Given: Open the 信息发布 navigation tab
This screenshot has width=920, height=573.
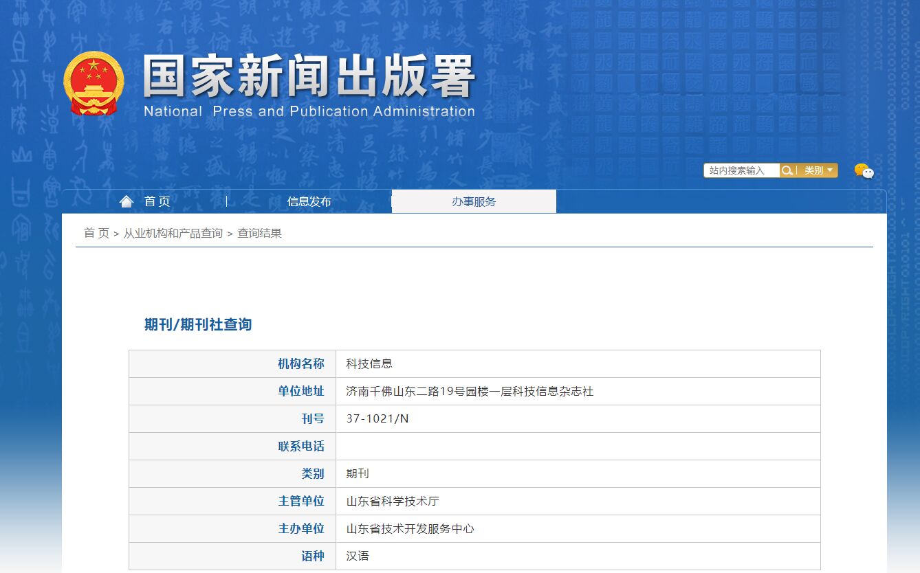Looking at the screenshot, I should (x=309, y=201).
